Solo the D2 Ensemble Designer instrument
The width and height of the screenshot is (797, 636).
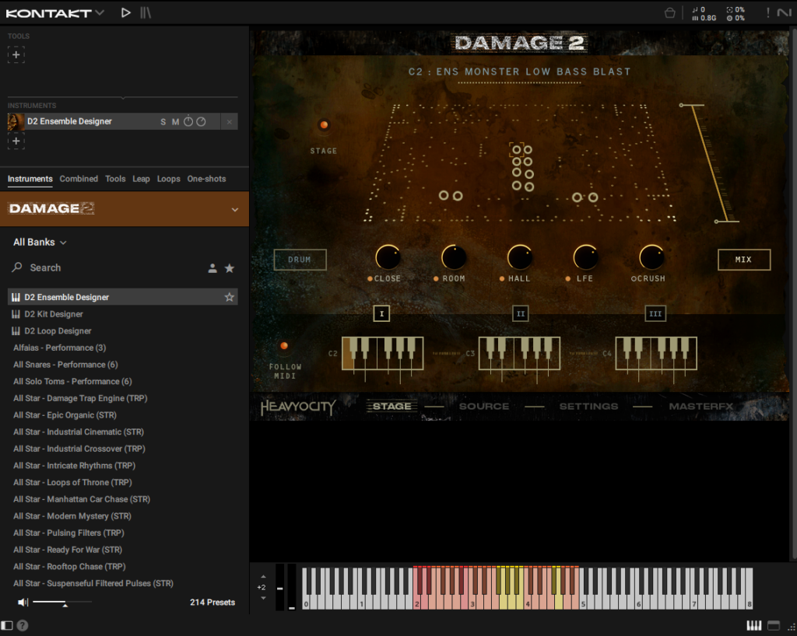pyautogui.click(x=163, y=122)
